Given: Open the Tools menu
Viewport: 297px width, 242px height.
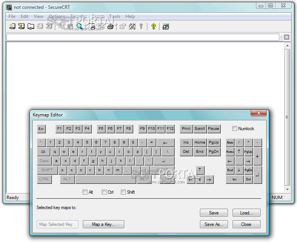Looking at the screenshot, I should [115, 16].
